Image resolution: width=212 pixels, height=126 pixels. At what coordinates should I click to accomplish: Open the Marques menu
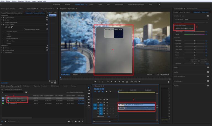28,1
